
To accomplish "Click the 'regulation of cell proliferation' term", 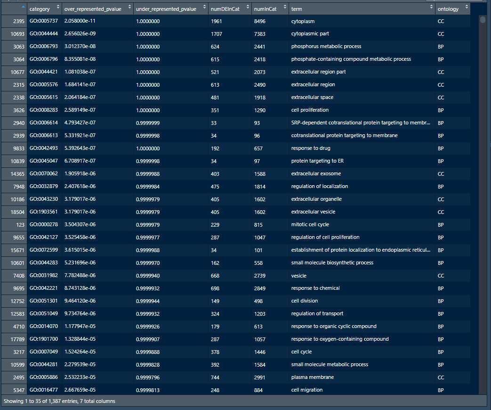I will (325, 238).
